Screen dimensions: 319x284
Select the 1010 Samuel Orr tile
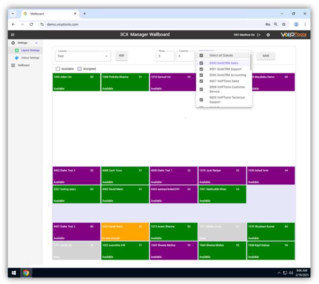[173, 82]
